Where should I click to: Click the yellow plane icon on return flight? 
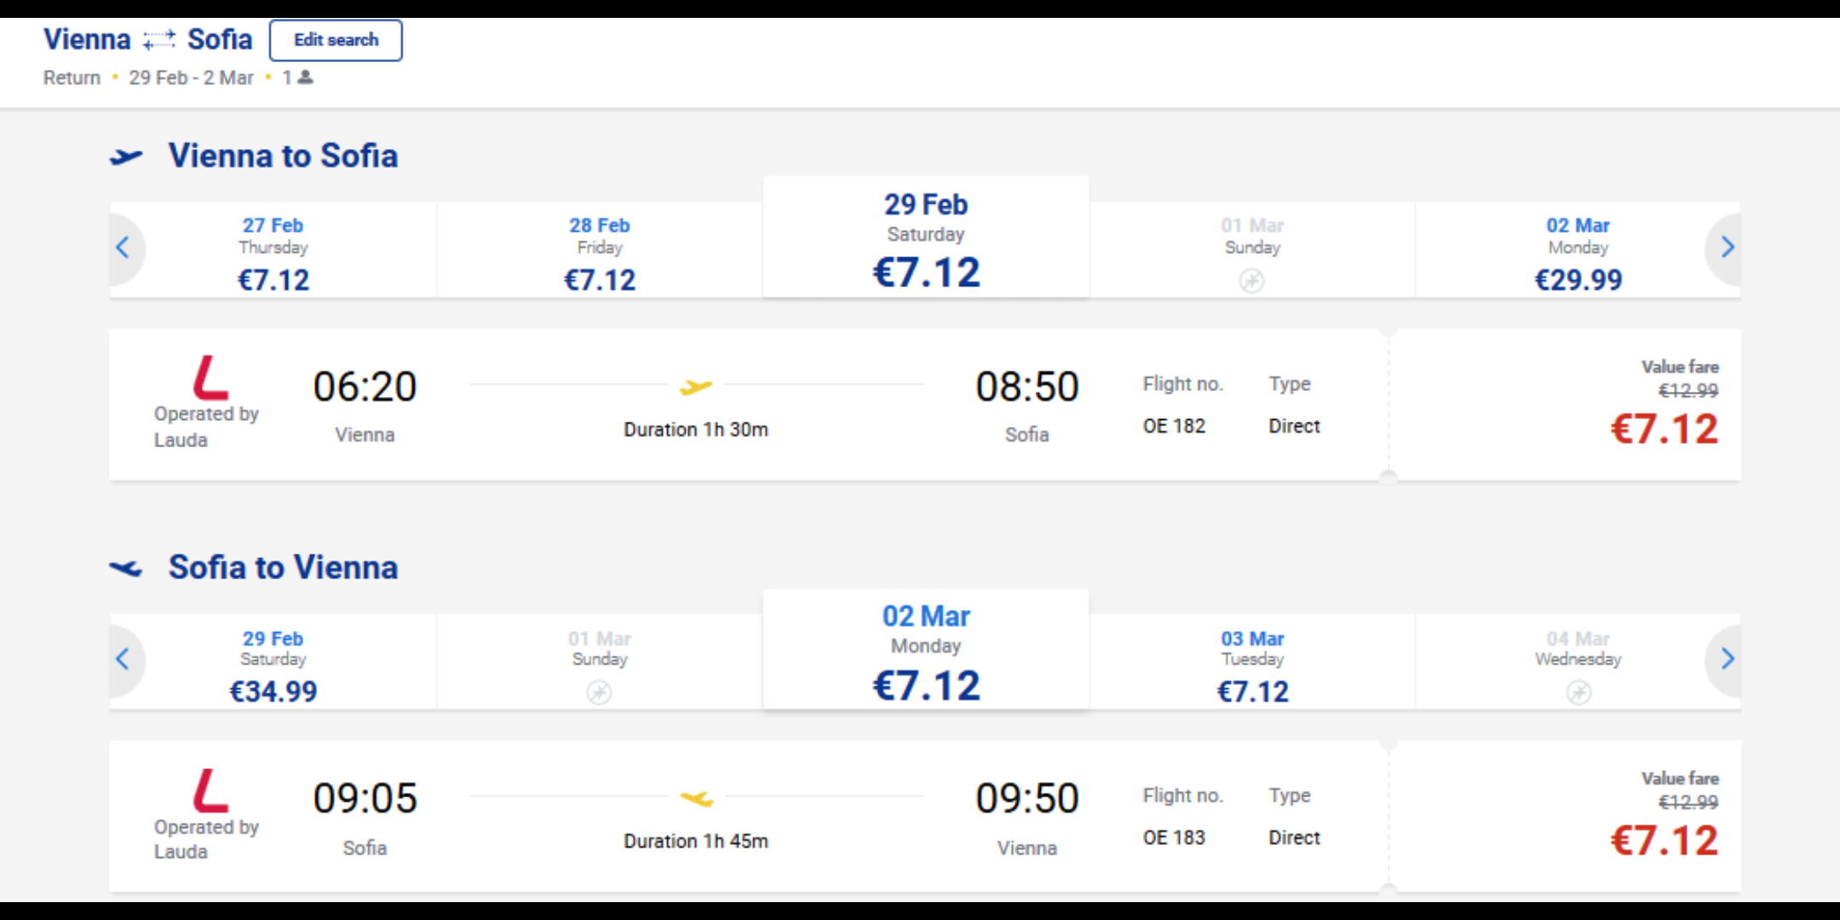(696, 799)
